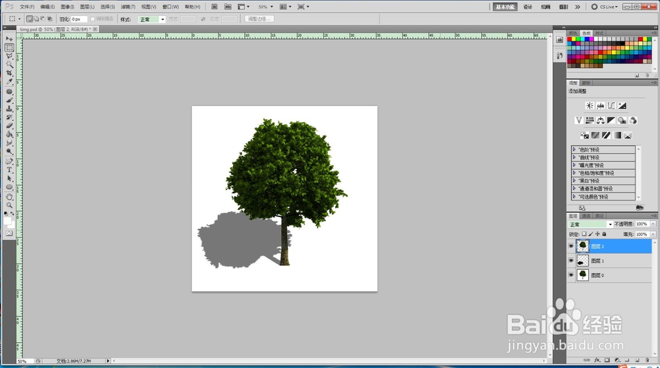Expand the "可选颜色"预设 presets
660x368 pixels.
click(574, 197)
